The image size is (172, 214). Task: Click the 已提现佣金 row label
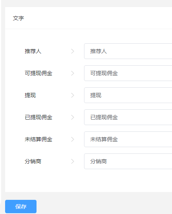coord(38,117)
